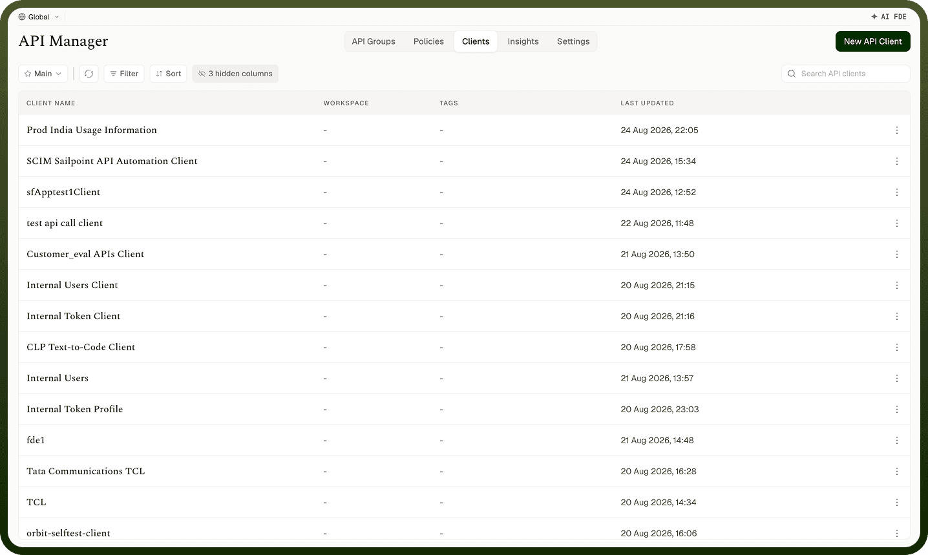This screenshot has width=928, height=555.
Task: Click the API Manager page title
Action: coord(63,41)
